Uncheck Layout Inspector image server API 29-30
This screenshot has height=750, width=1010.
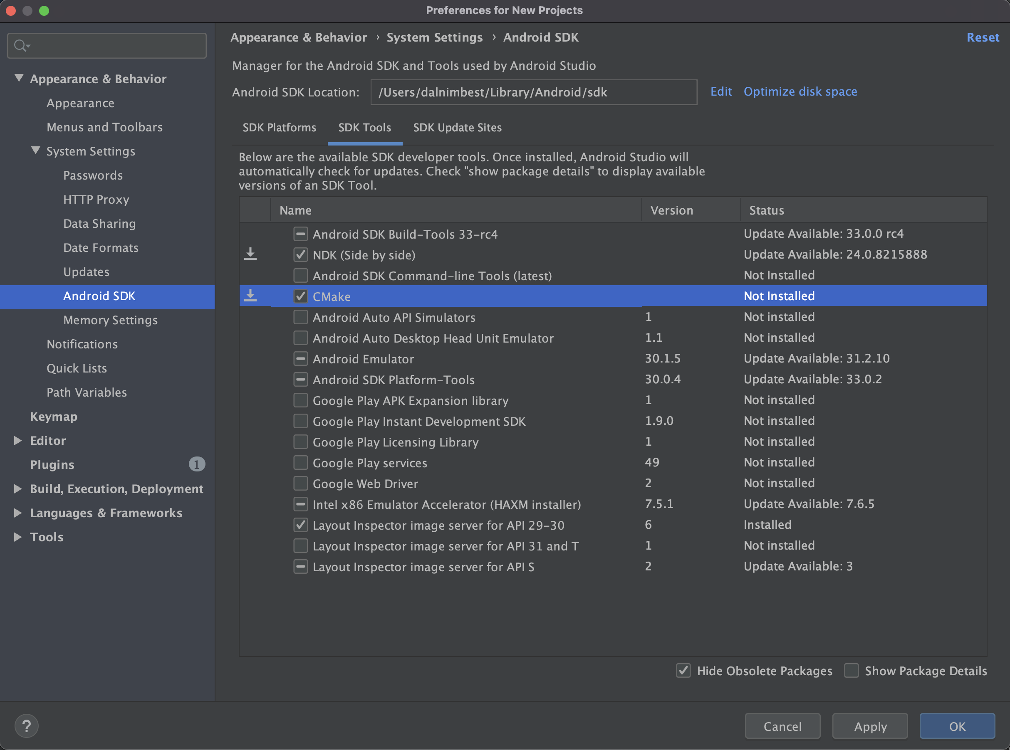tap(301, 525)
